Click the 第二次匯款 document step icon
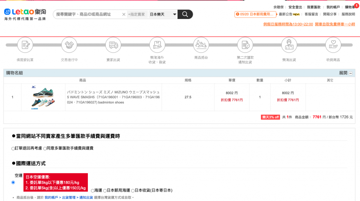Image resolution: width=360 pixels, height=201 pixels. (245, 45)
